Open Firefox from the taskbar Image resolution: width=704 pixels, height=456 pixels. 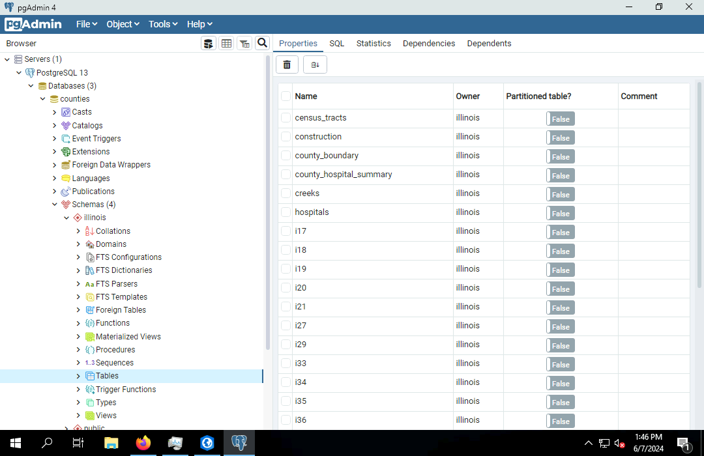pos(143,443)
